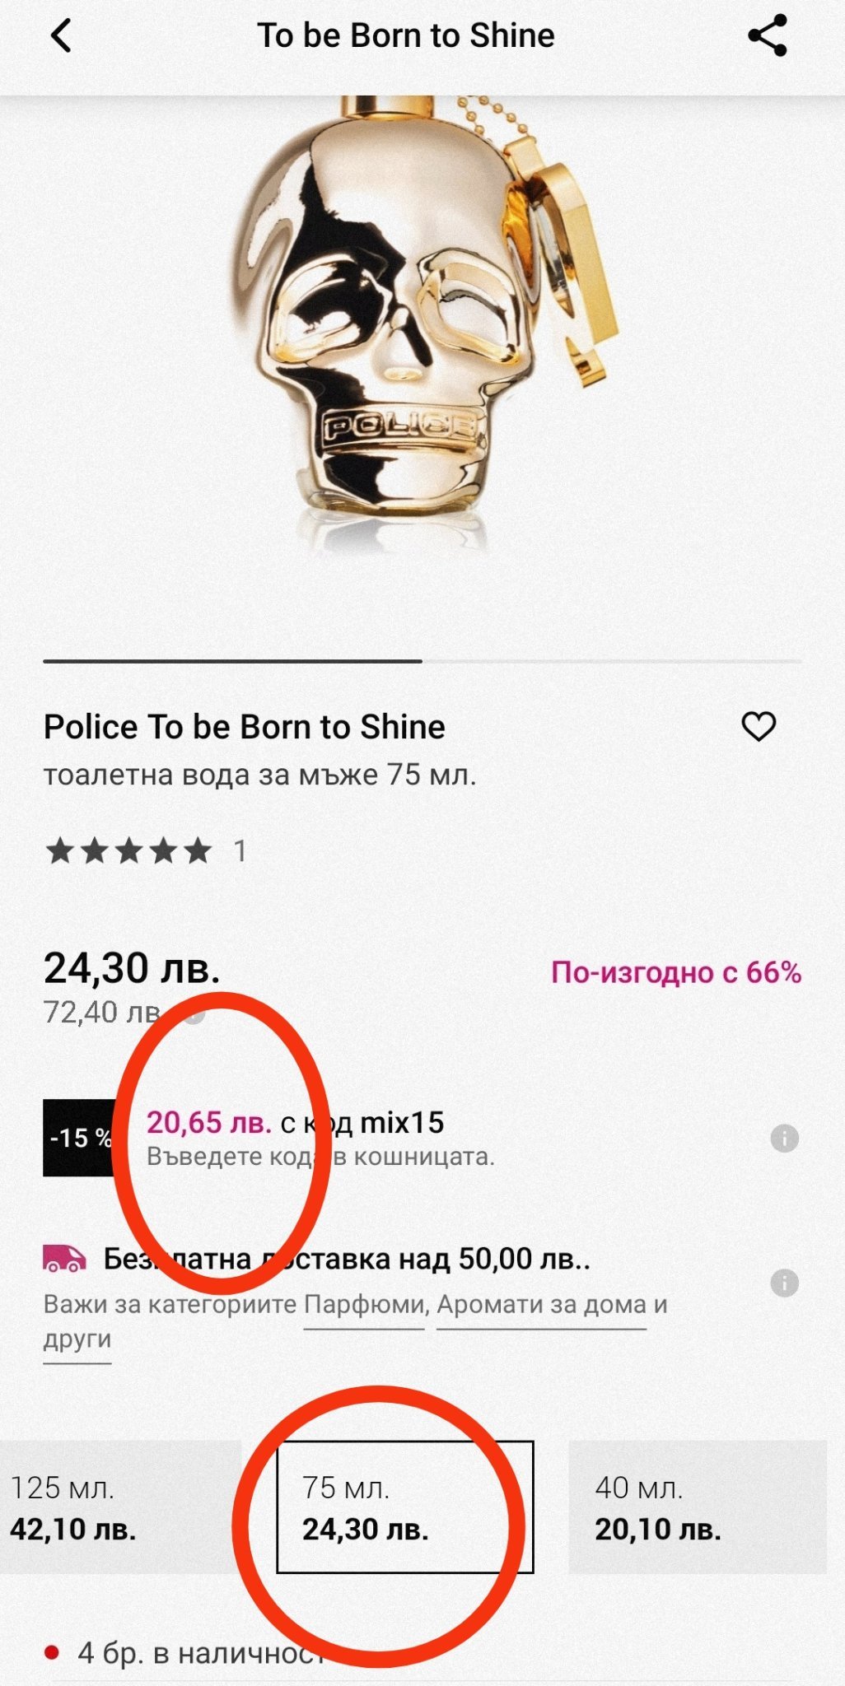Screen dimensions: 845x1686
Task: Tap the back arrow in header
Action: [x=62, y=36]
